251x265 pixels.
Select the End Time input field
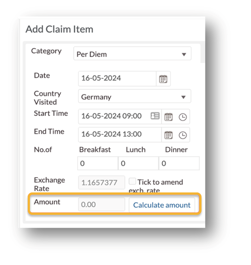tap(120, 134)
